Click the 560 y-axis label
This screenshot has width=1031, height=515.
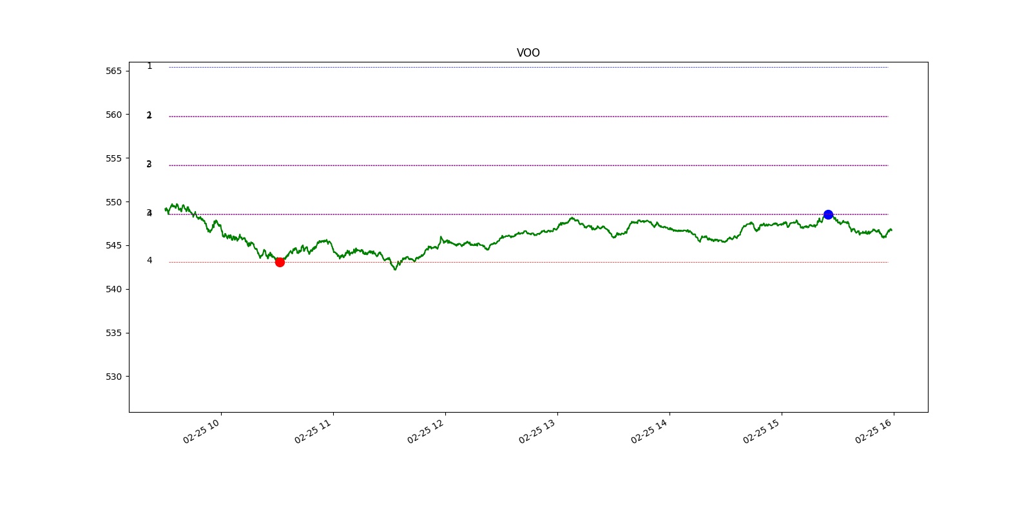[113, 115]
